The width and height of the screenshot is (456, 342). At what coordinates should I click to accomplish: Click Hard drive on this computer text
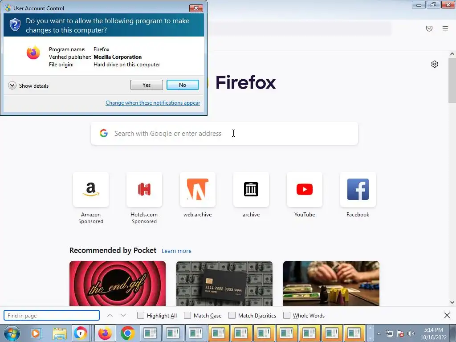pos(127,65)
